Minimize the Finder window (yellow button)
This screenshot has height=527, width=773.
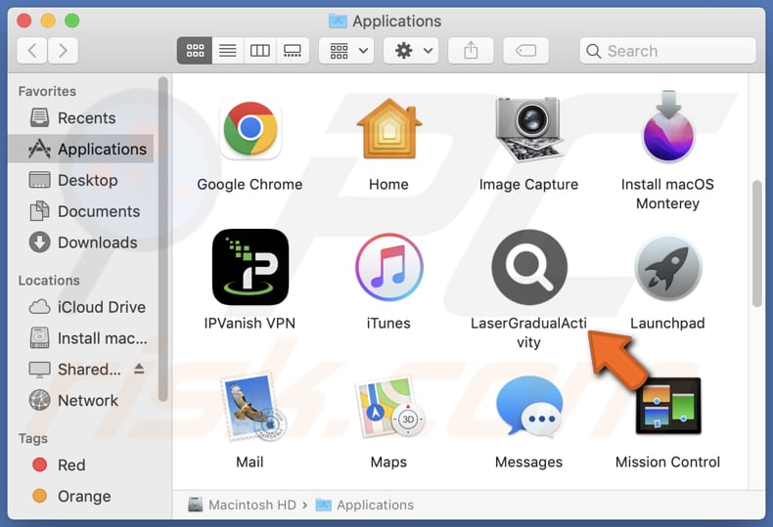[x=48, y=21]
